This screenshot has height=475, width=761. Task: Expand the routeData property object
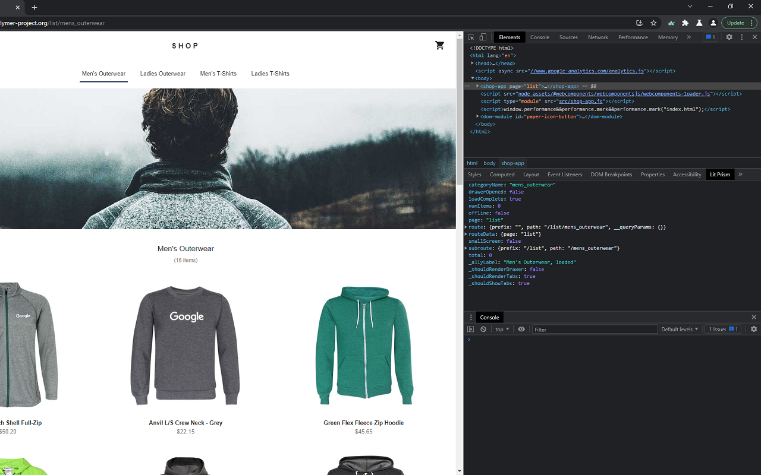466,234
